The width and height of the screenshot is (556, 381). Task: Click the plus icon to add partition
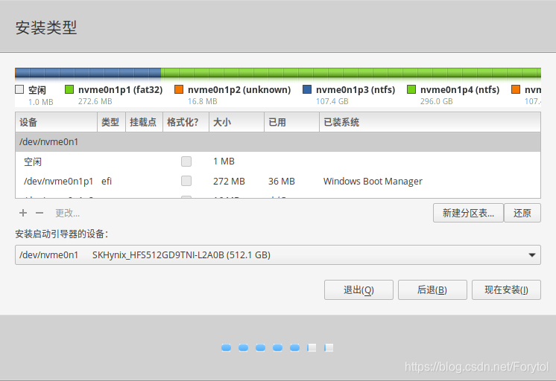click(23, 213)
